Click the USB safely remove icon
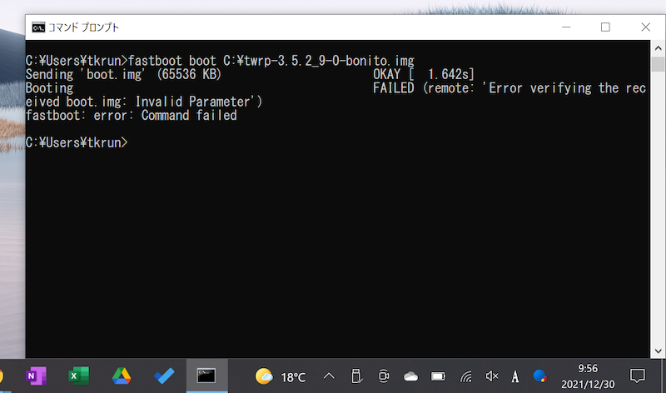This screenshot has height=393, width=666. 356,376
